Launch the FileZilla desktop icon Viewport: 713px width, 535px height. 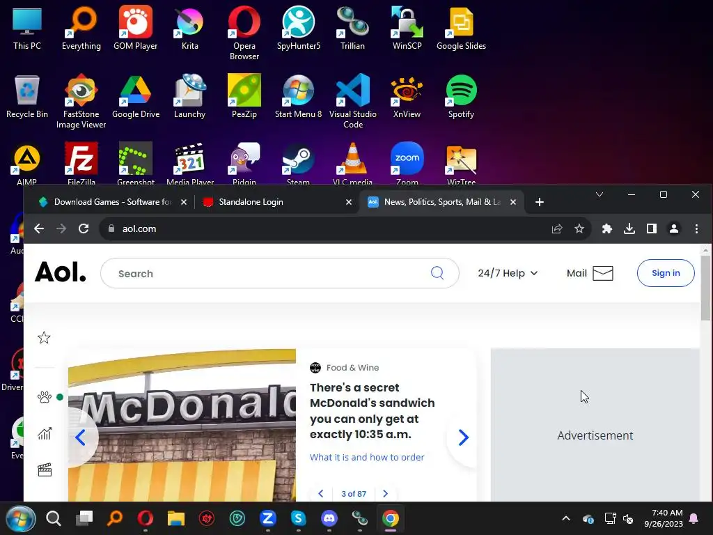(x=81, y=164)
